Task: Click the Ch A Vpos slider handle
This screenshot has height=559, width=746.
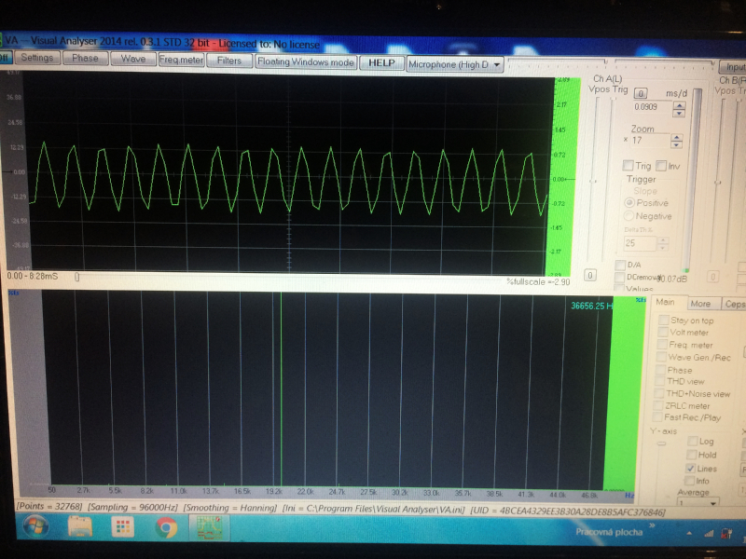Action: point(593,181)
